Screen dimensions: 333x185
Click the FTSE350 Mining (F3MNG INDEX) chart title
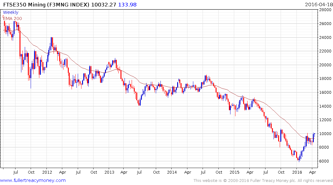46,4
